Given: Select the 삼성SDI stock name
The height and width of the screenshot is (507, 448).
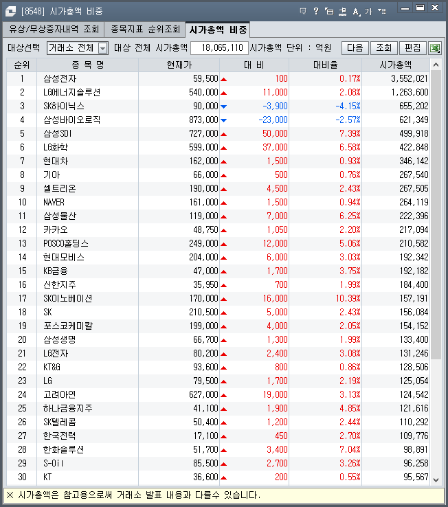Looking at the screenshot, I should [x=57, y=134].
